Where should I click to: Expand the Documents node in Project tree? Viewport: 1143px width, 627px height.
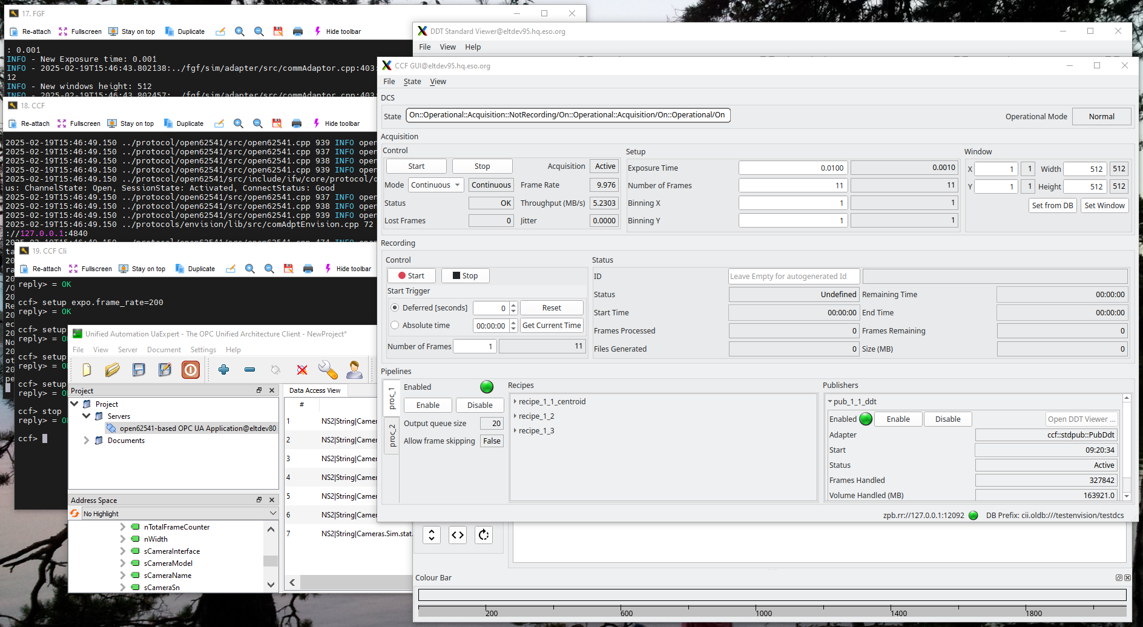point(87,441)
